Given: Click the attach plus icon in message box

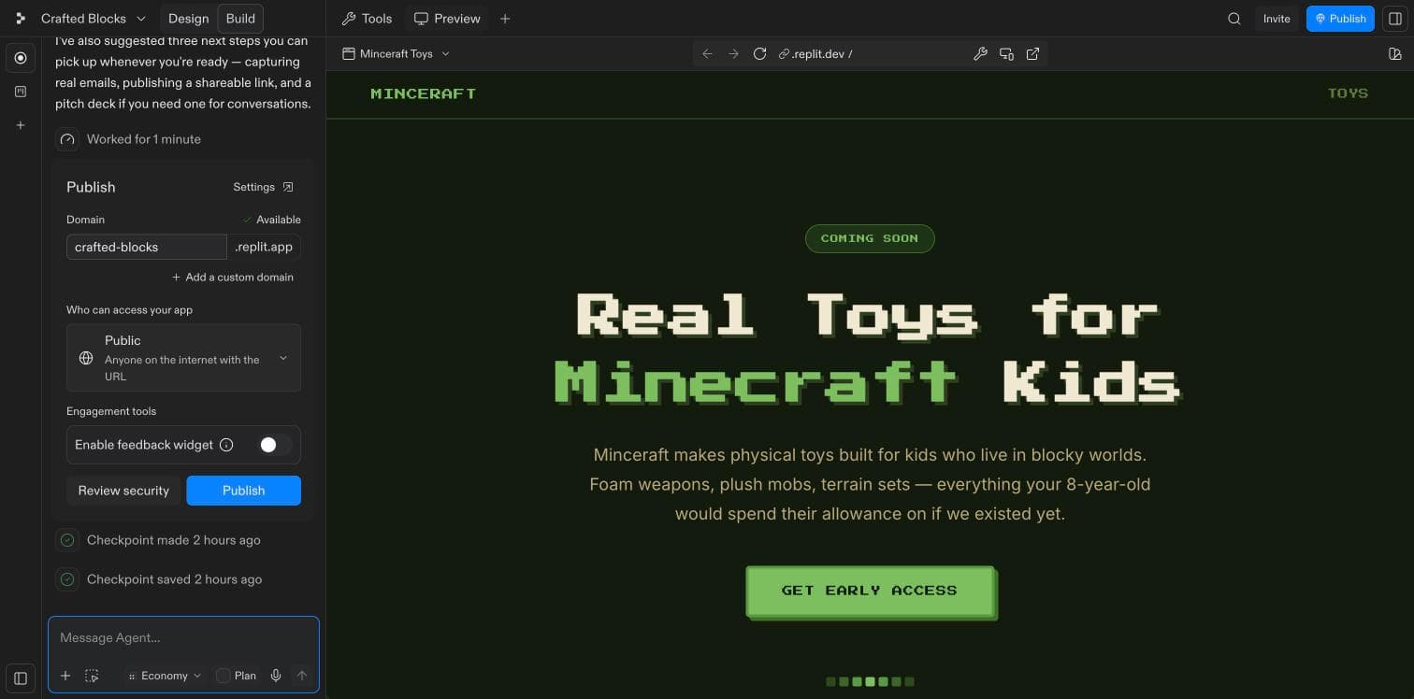Looking at the screenshot, I should point(65,676).
